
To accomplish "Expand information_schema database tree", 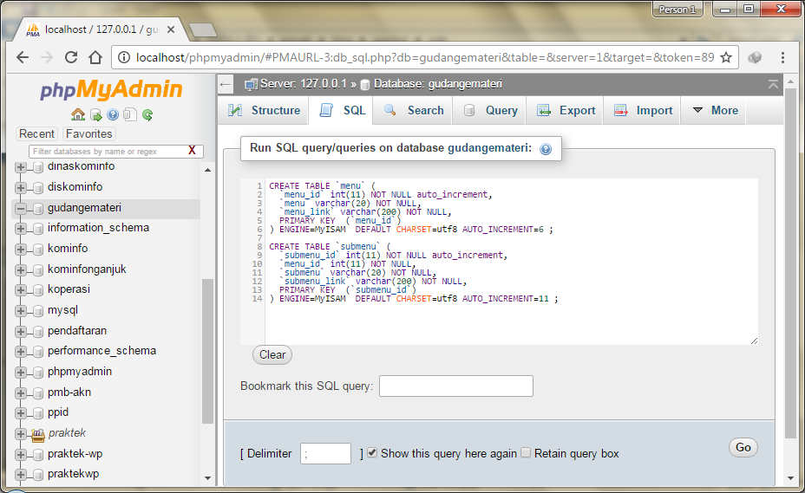I will pyautogui.click(x=21, y=229).
